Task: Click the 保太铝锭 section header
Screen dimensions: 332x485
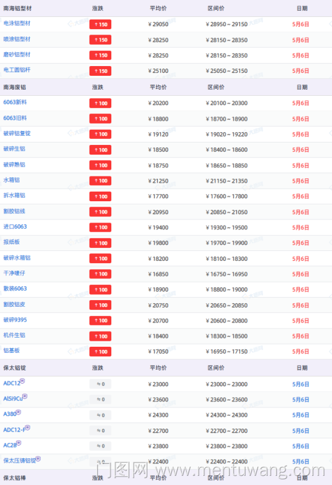Action: point(15,368)
